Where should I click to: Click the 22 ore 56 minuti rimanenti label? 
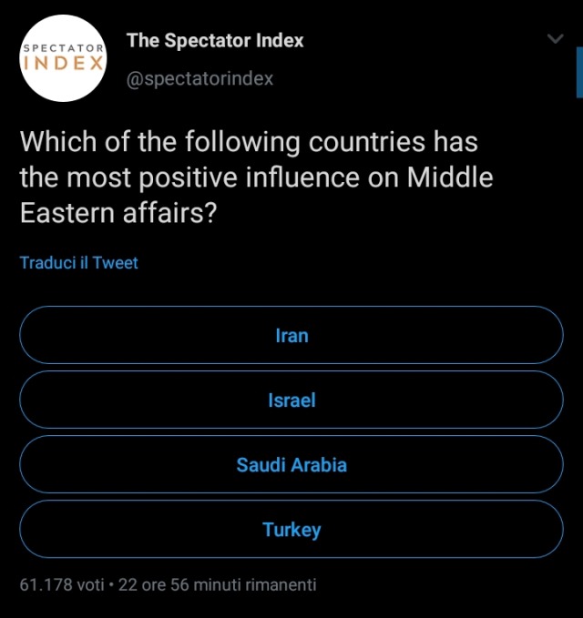point(217,584)
